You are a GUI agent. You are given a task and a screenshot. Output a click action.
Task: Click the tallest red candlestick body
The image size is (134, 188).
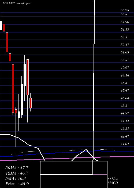tap(13, 88)
